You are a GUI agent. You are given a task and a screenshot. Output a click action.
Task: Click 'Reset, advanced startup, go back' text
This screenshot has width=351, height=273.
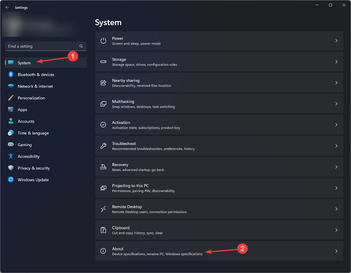tap(138, 170)
